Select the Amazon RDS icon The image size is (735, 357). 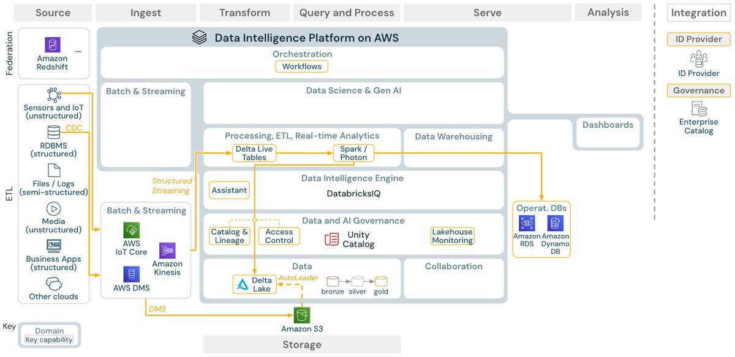pyautogui.click(x=527, y=224)
